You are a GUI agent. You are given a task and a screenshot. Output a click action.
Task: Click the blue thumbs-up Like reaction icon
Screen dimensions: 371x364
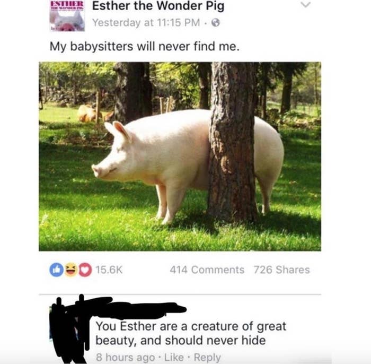pos(56,270)
